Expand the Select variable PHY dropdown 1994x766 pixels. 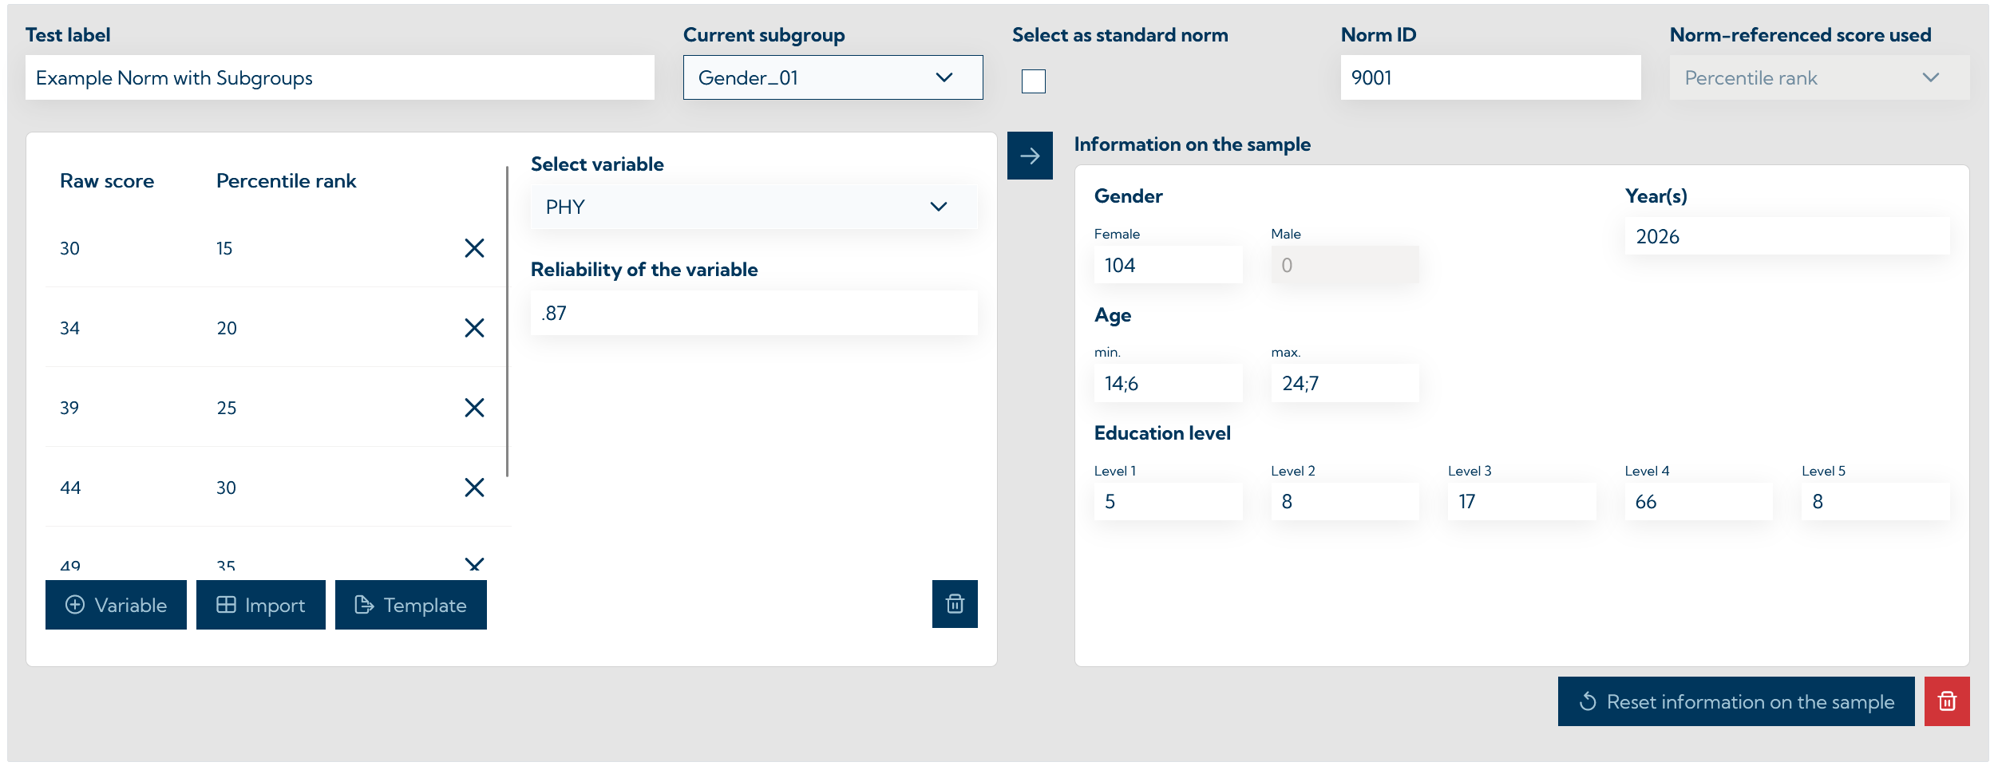click(754, 207)
